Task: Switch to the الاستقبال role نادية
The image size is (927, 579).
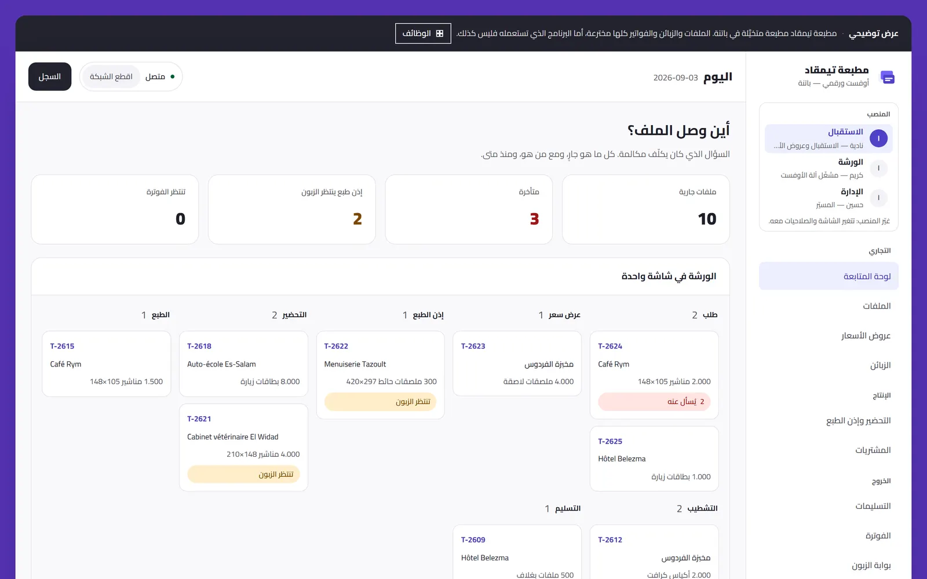Action: [x=829, y=138]
